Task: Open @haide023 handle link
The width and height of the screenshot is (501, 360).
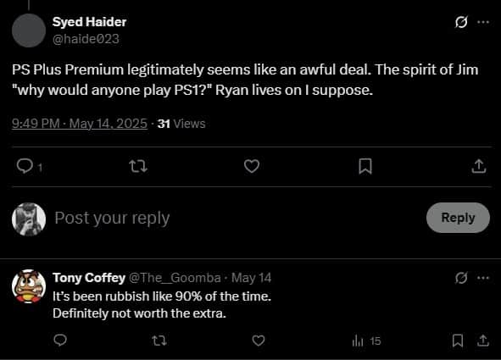Action: 86,39
